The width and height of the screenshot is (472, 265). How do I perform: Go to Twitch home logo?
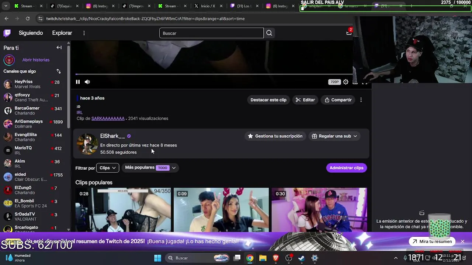(x=7, y=33)
